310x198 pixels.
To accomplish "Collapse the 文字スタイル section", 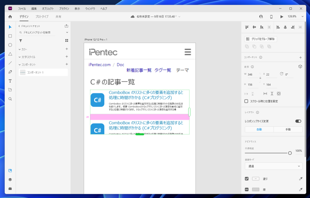I will point(20,57).
